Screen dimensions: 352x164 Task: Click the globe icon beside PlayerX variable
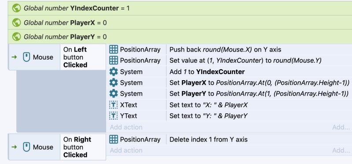coord(16,22)
